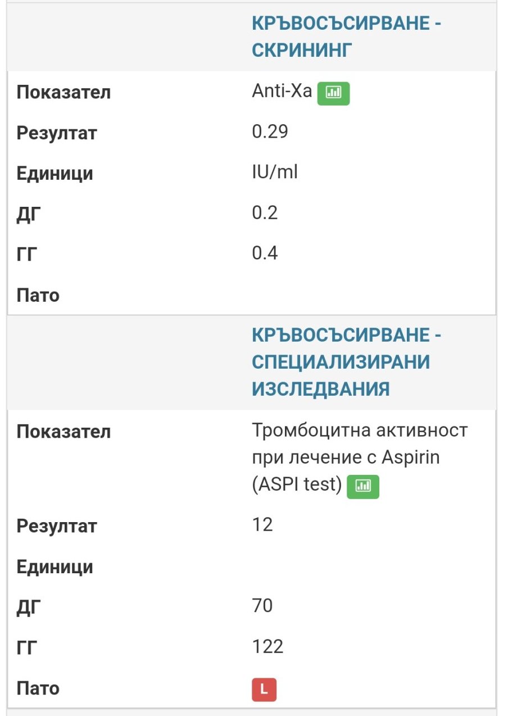Open the КРЪВОСЪСИРВАНЕ - СКРИНИНГ section header
Viewport: 517px width, 716px height.
(346, 37)
